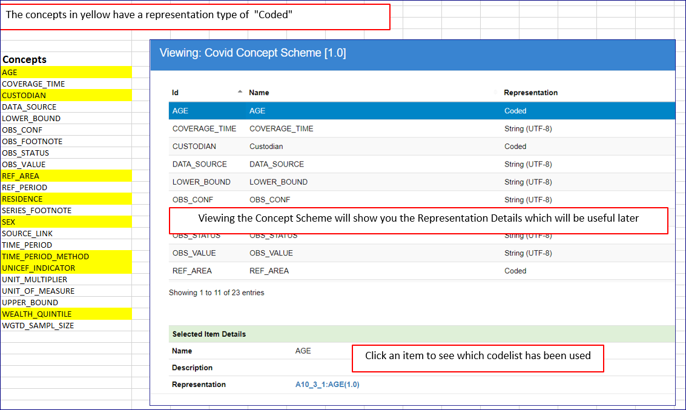
Task: Click the sort arrow beside Id header
Action: tap(240, 92)
